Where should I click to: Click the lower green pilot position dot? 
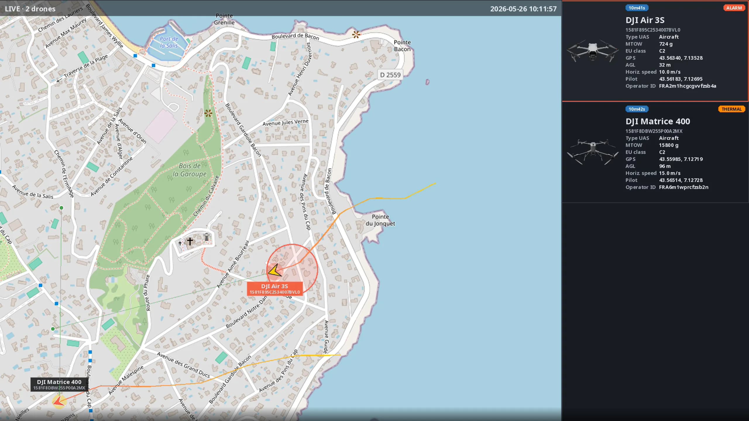point(53,329)
